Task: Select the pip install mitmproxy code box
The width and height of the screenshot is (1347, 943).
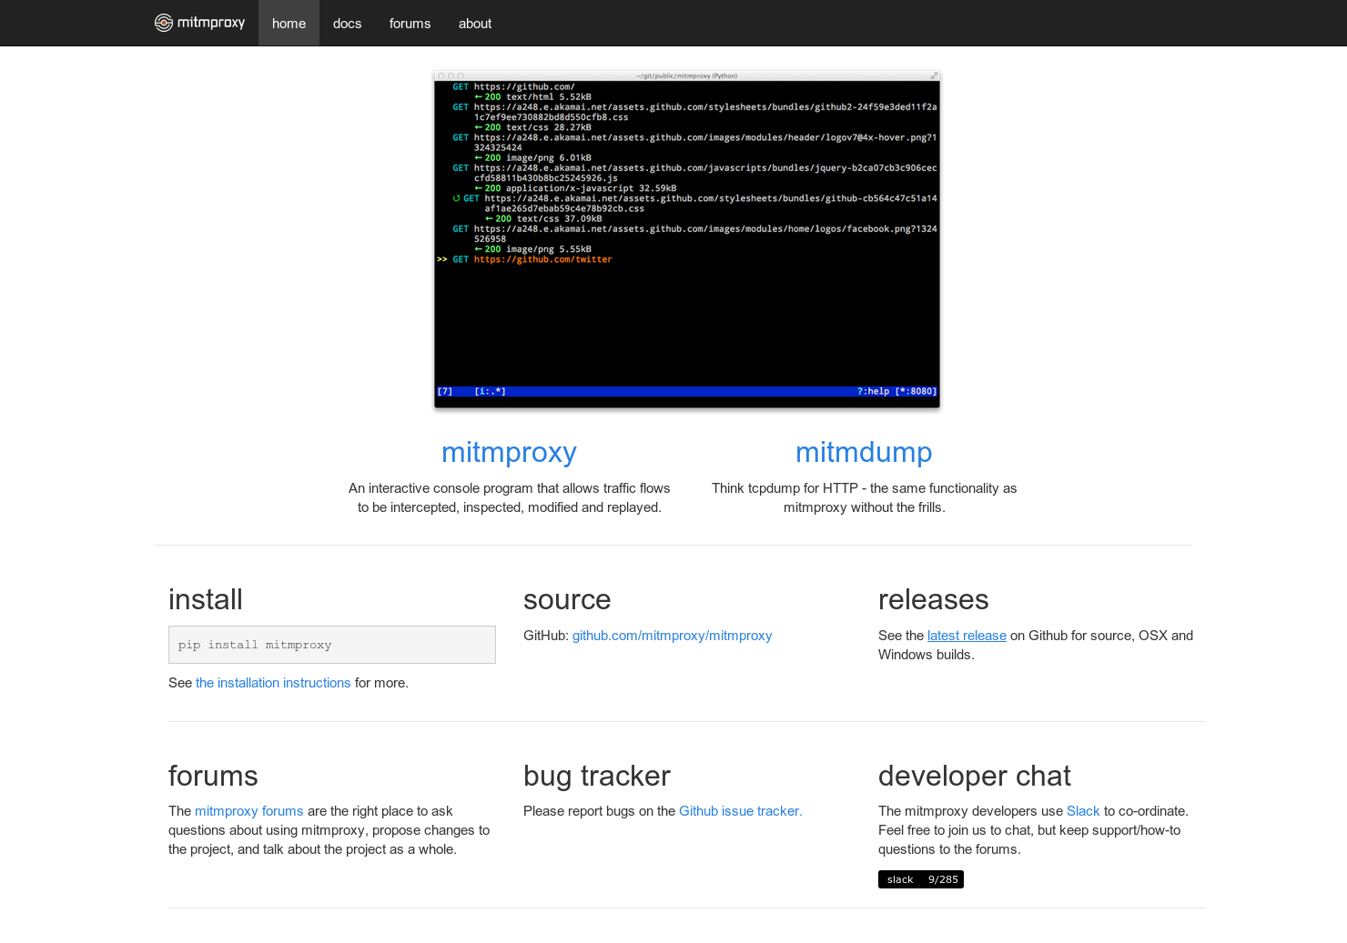Action: point(331,644)
